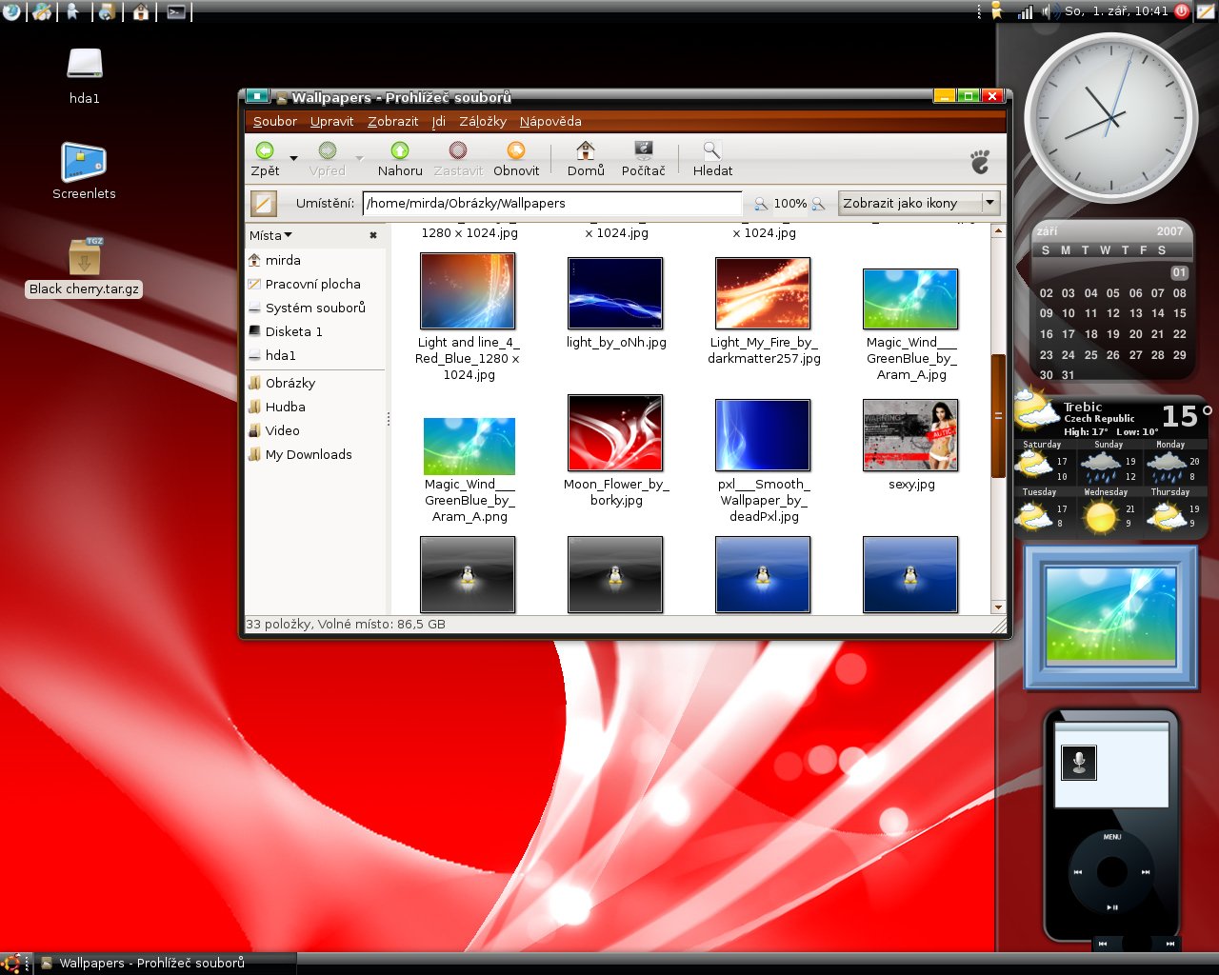
Task: Click the volume speaker icon
Action: point(1049,11)
